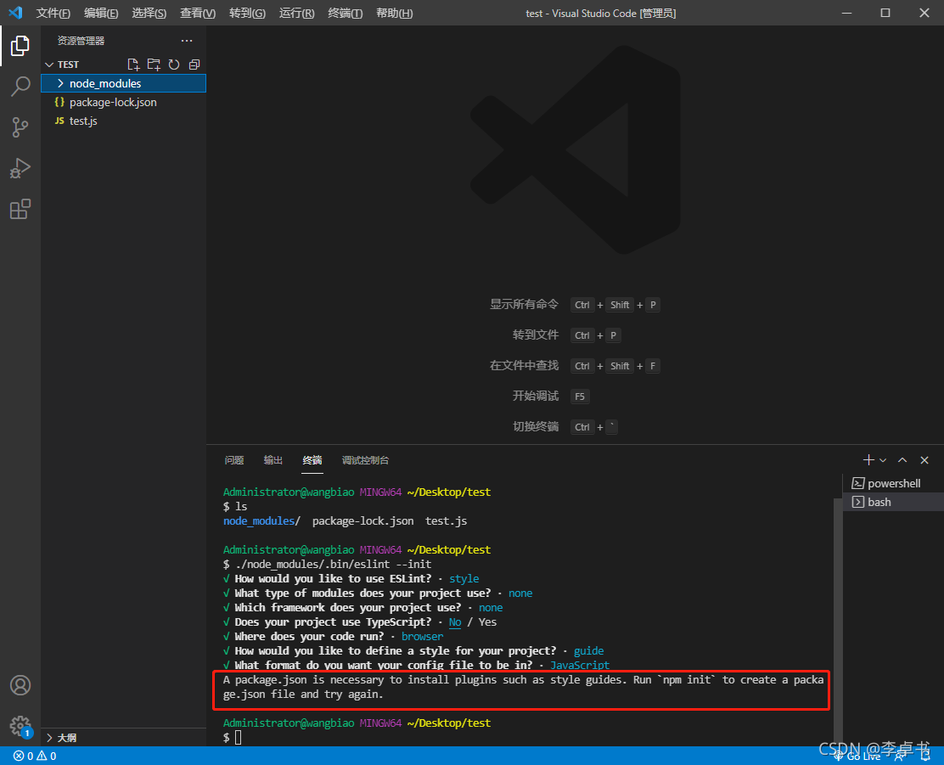Open the terminal launch profile dropdown arrow
Image resolution: width=944 pixels, height=765 pixels.
pos(883,460)
